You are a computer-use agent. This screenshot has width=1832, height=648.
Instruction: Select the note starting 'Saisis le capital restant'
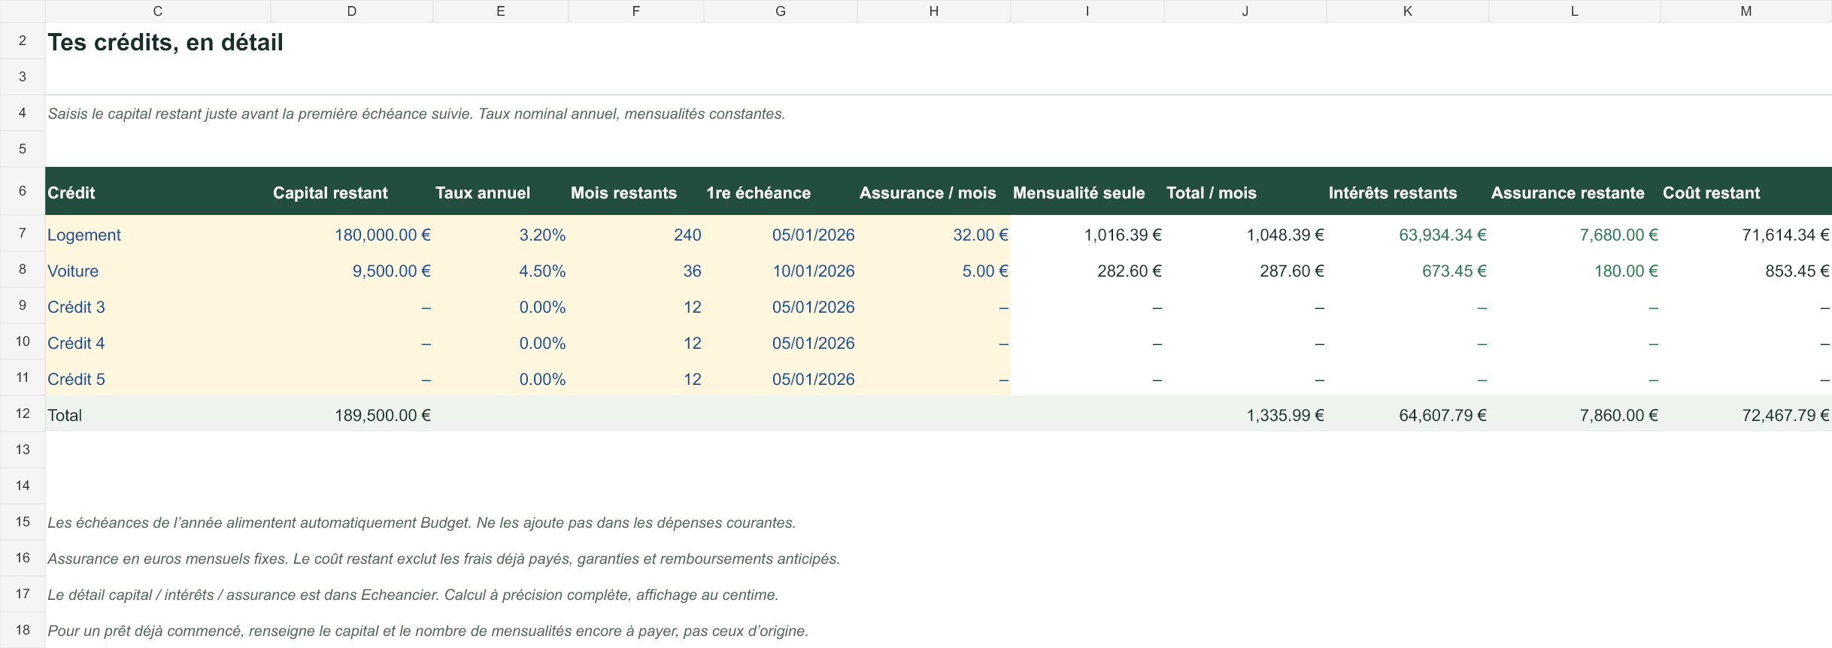pyautogui.click(x=417, y=114)
